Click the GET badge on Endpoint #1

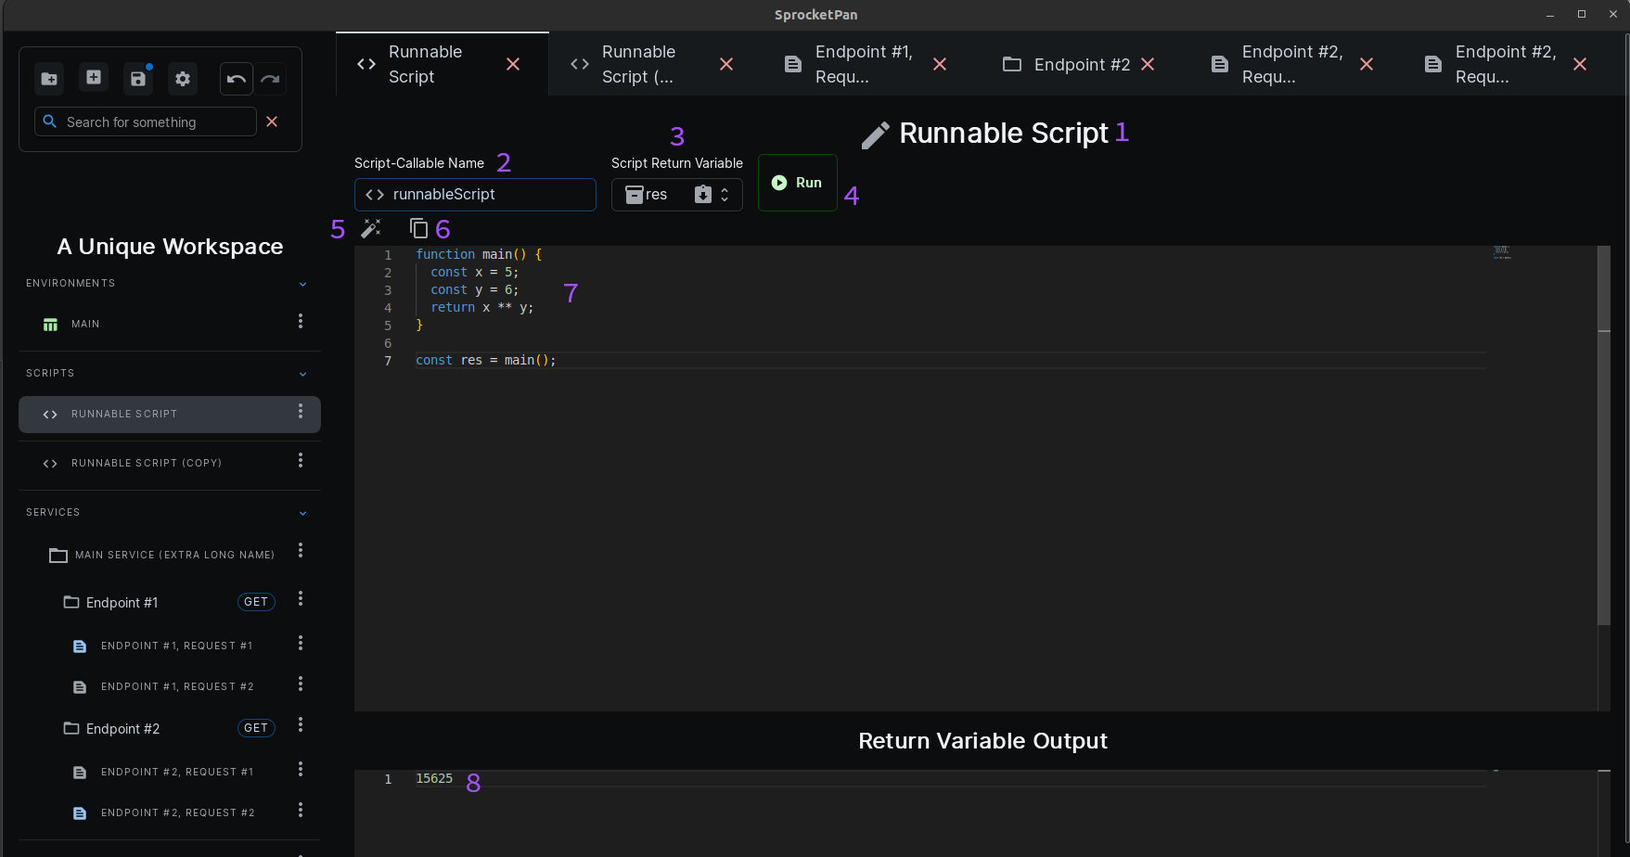256,602
